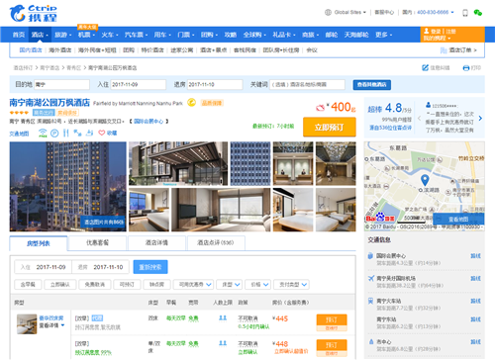Viewport: 495px width, 360px height.
Task: Click the city center icon in transport list
Action: point(371,342)
